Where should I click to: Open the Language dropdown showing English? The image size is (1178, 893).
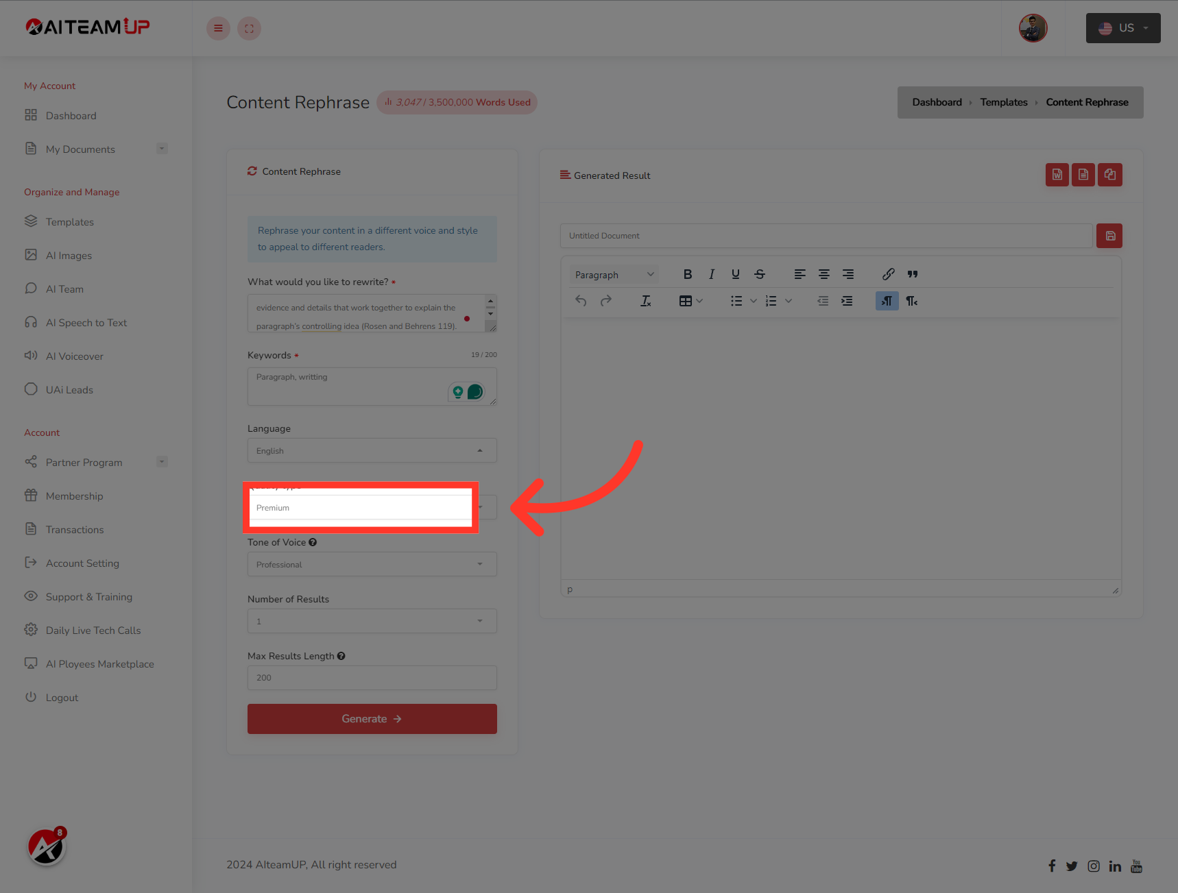(x=372, y=450)
